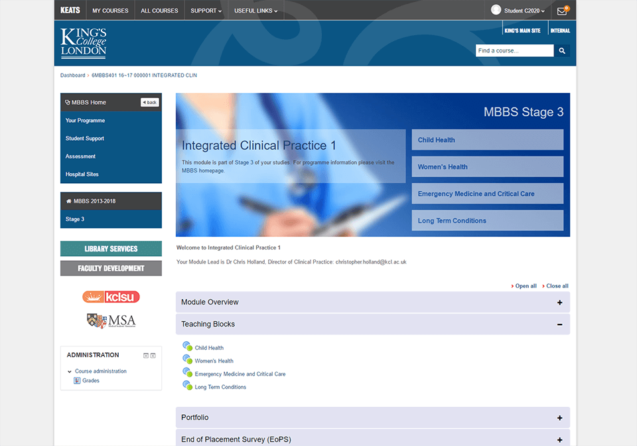Click the course search magnifier button
Screen dimensions: 637x446
(x=562, y=51)
